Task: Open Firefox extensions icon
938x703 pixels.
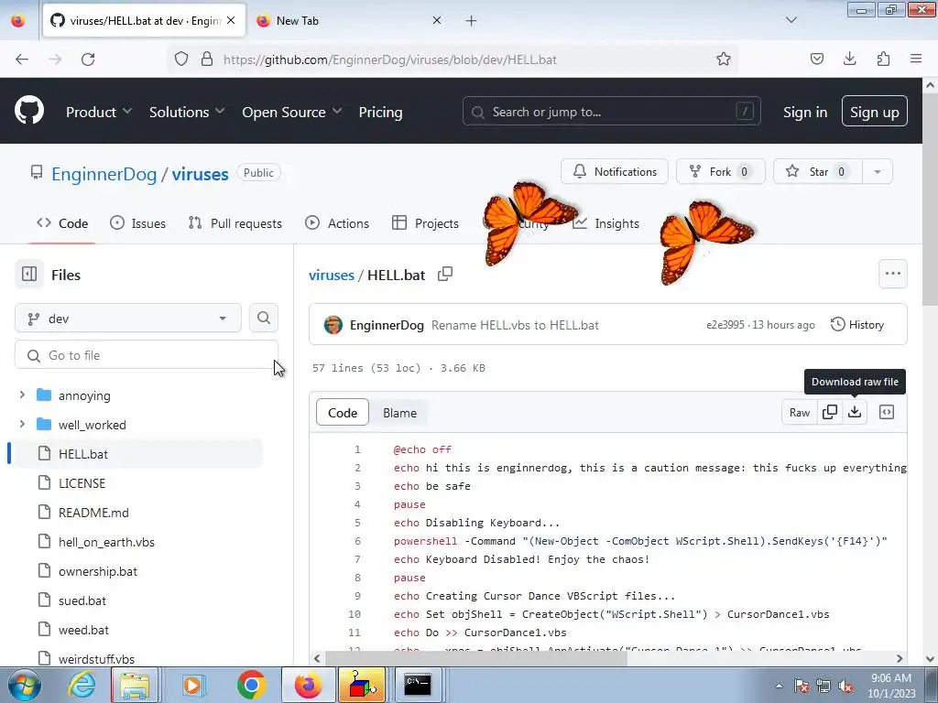Action: (883, 59)
